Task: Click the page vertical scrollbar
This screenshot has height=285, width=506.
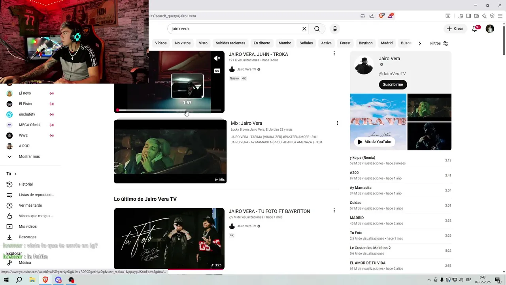Action: pos(504,40)
